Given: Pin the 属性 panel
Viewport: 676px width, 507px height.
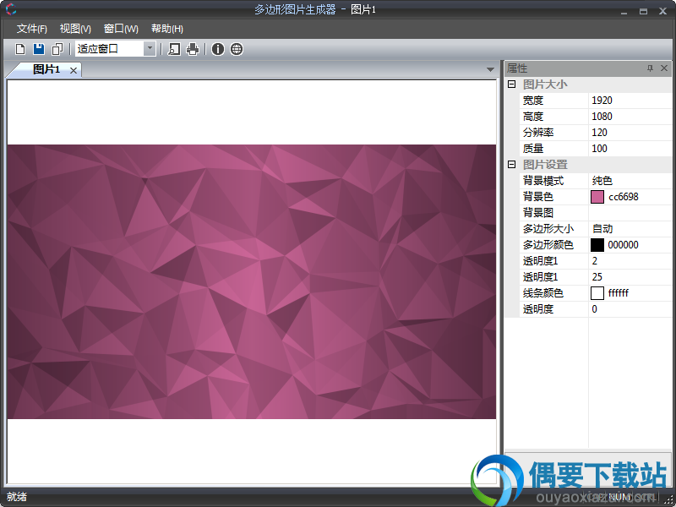Looking at the screenshot, I should pyautogui.click(x=650, y=68).
